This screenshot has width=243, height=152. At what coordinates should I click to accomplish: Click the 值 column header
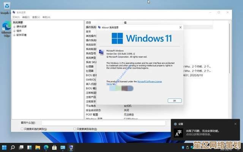[125, 23]
